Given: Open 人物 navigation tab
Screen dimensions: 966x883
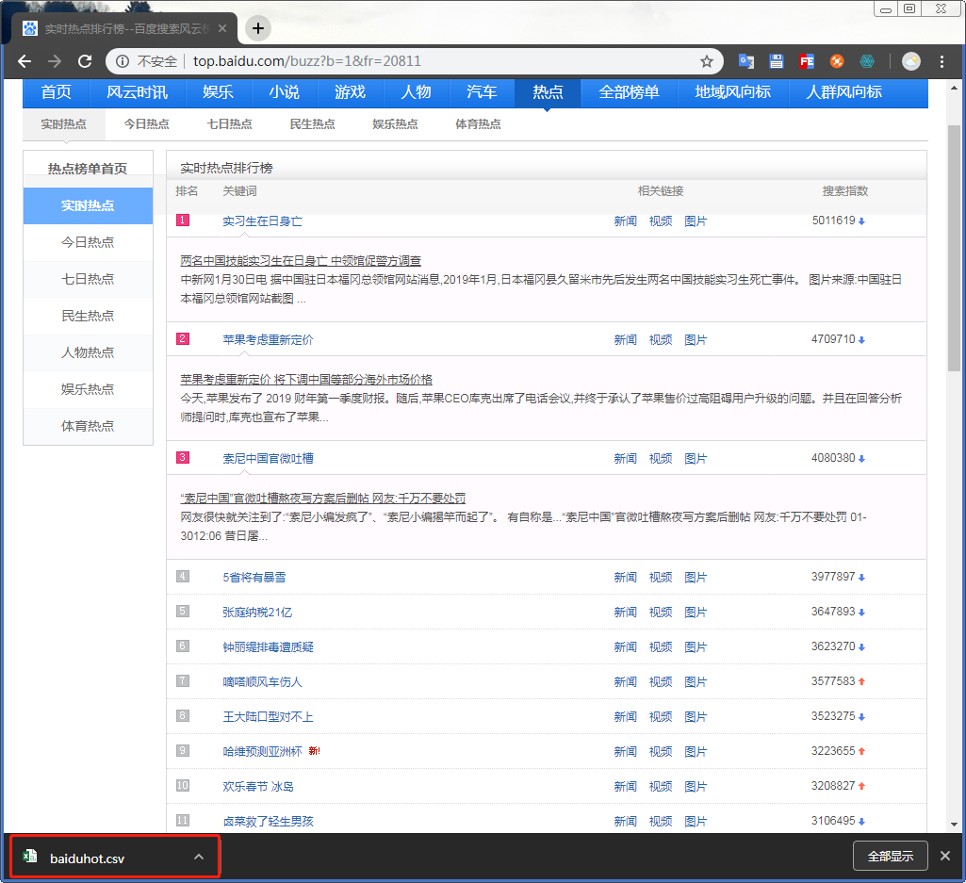Looking at the screenshot, I should point(416,92).
